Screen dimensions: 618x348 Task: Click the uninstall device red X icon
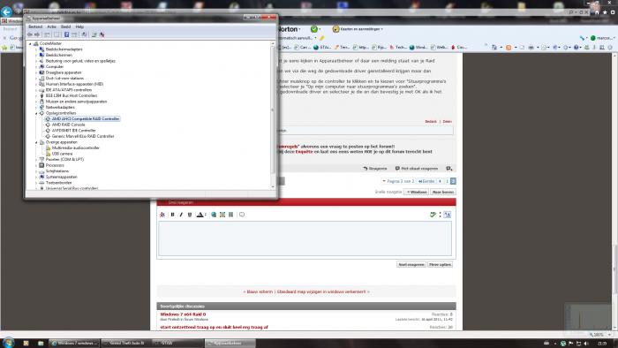coord(102,34)
